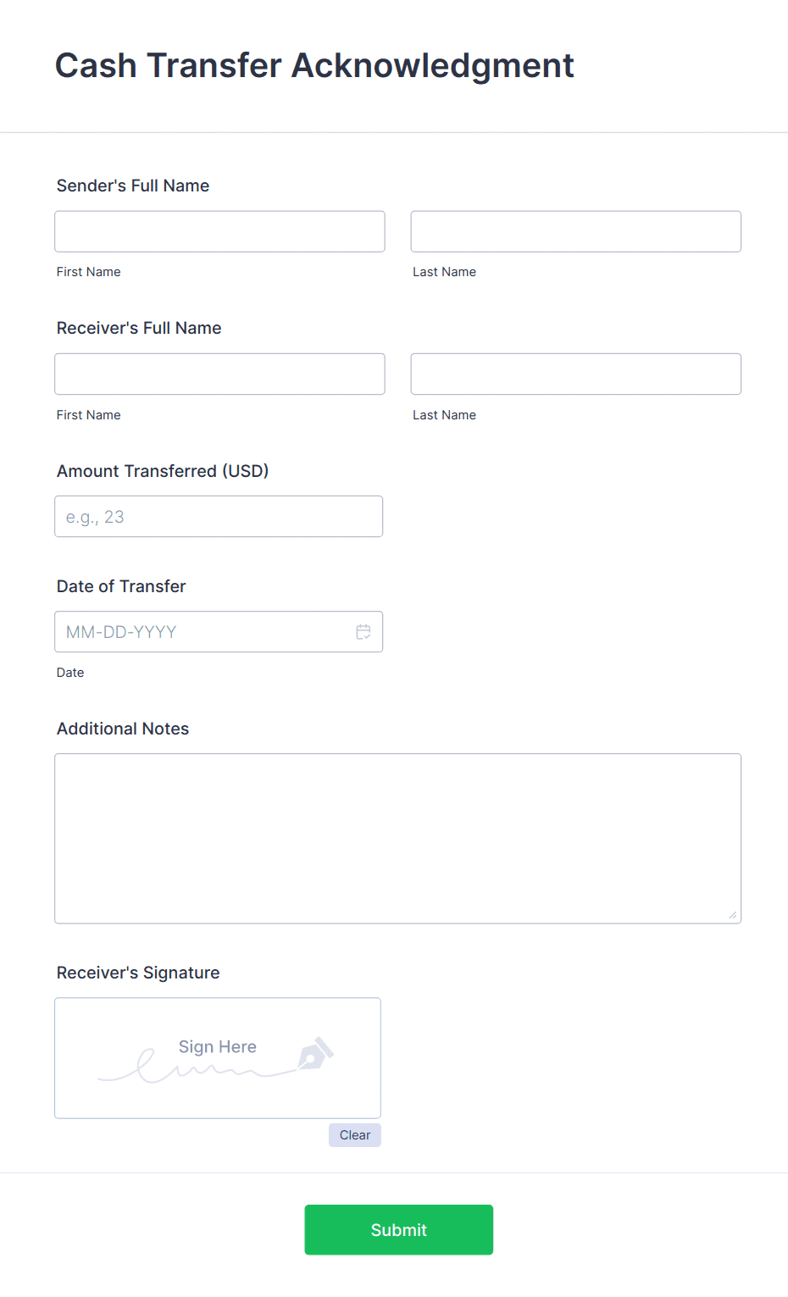Click the Date label under the date field

69,672
